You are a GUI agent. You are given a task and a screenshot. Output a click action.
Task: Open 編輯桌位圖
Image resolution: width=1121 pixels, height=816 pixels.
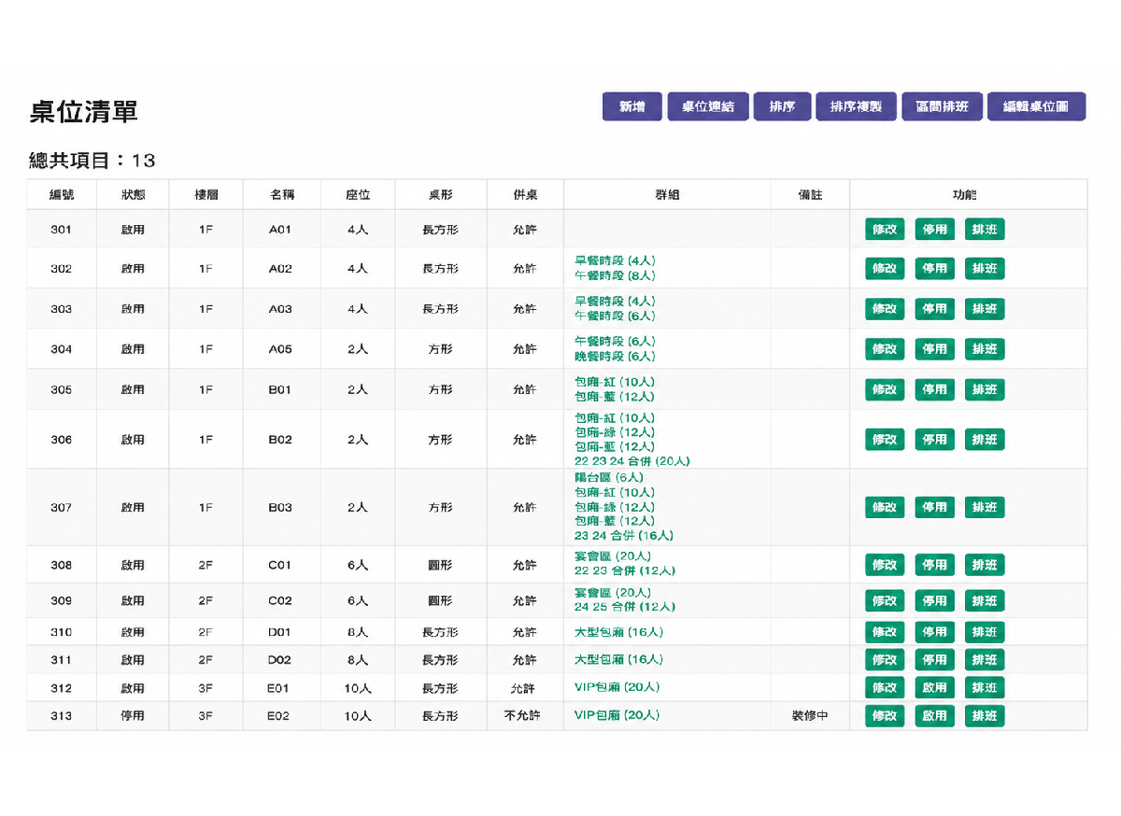[x=1036, y=106]
